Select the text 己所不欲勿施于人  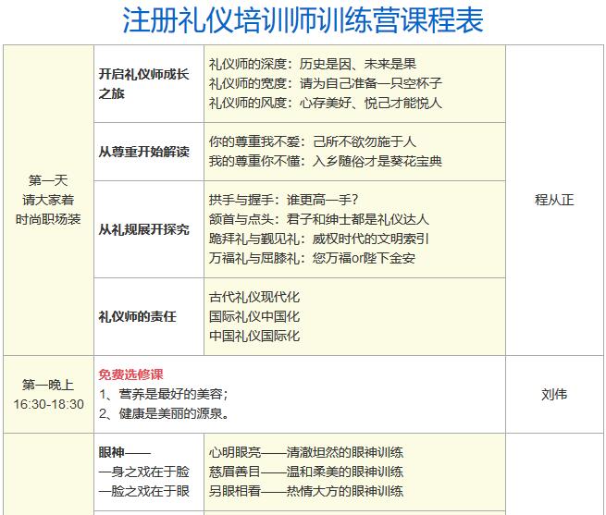pyautogui.click(x=365, y=141)
